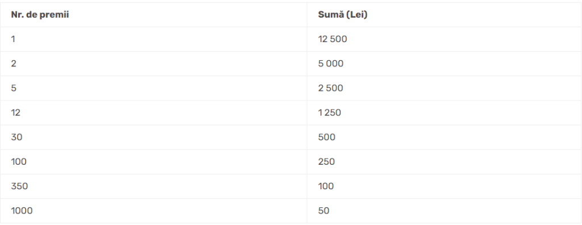Click the 250 amount cell
This screenshot has width=582, height=225.
coord(444,161)
